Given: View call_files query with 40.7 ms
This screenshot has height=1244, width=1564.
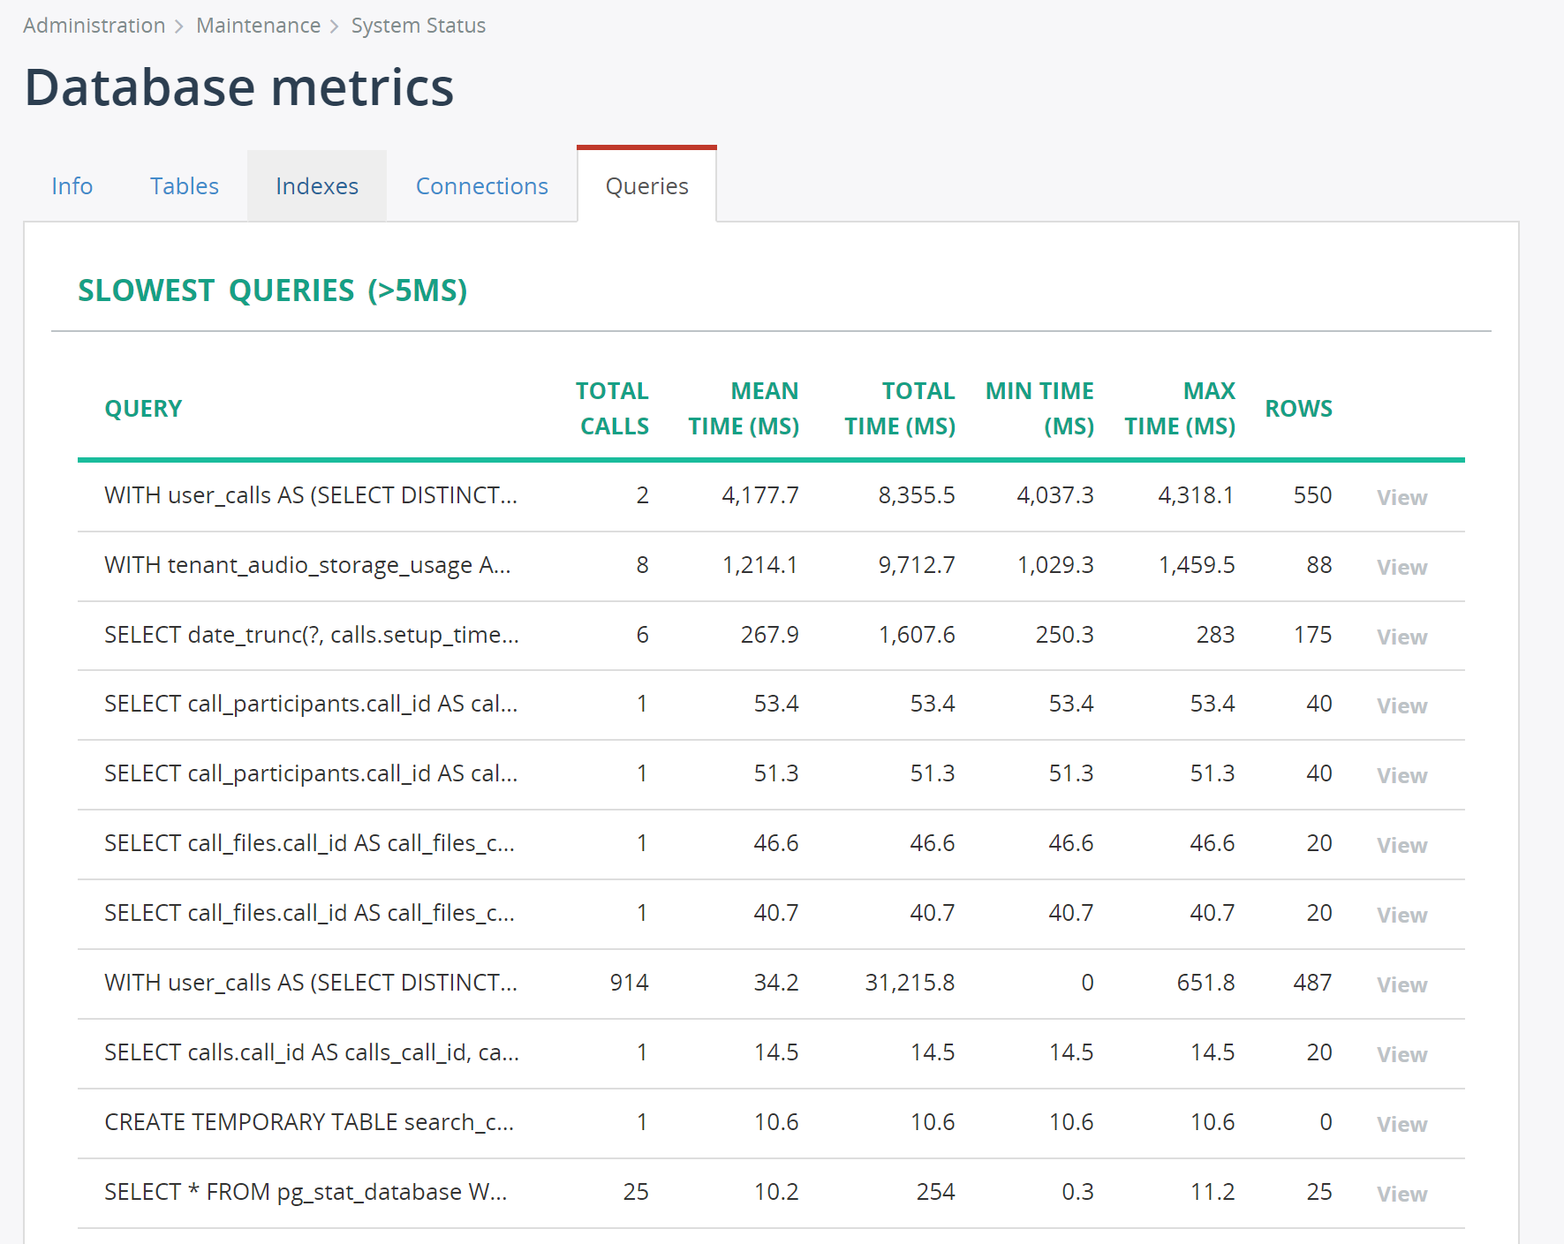Looking at the screenshot, I should tap(1402, 915).
